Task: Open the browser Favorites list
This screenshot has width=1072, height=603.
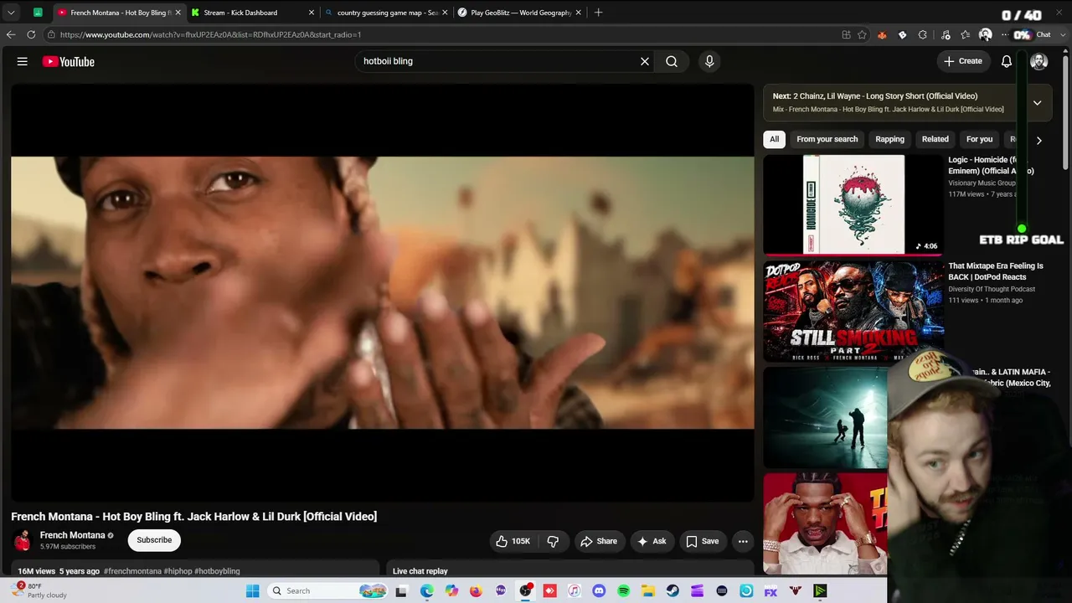Action: (x=966, y=34)
